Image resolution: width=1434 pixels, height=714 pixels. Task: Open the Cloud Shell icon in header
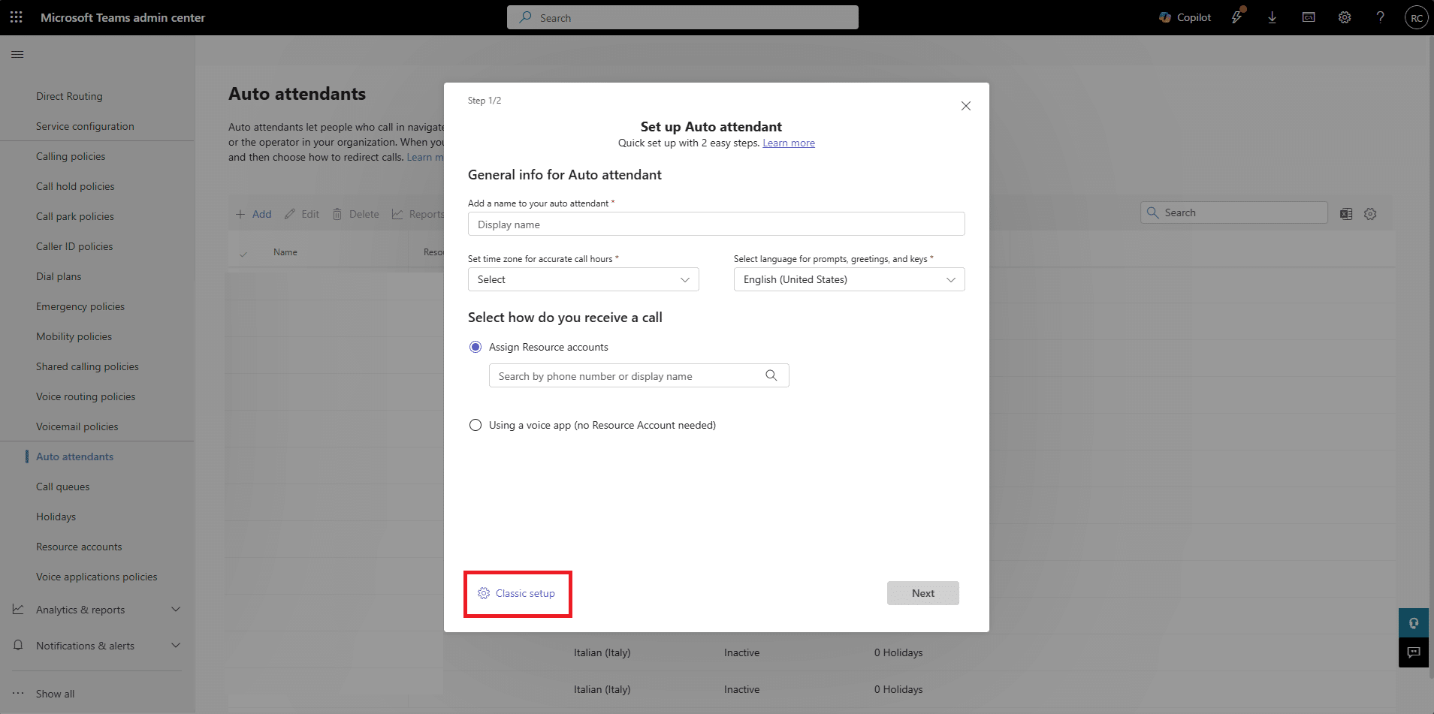coord(1308,17)
